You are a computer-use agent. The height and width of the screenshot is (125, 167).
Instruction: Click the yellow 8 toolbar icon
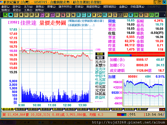tap(94, 15)
